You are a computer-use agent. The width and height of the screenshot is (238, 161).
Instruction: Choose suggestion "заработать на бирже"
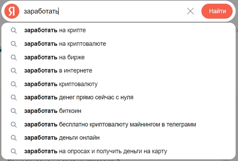pos(118,57)
